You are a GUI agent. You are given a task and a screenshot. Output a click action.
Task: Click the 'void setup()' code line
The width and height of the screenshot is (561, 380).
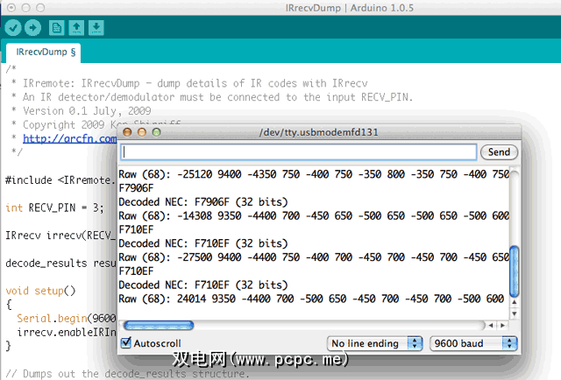tap(40, 291)
